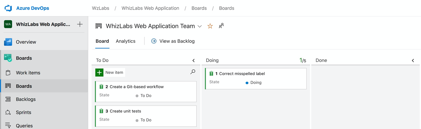The image size is (421, 129).
Task: Click the 1/5 WIP limit counter
Action: 303,60
